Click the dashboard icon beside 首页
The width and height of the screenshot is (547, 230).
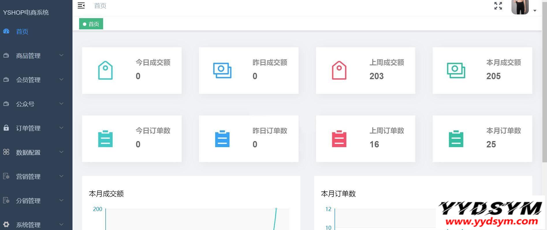6,31
